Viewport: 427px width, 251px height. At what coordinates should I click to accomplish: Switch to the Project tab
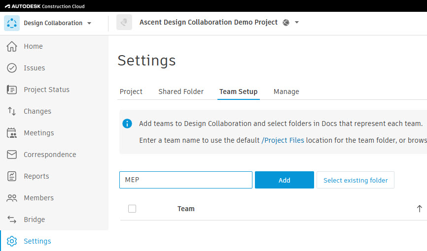point(131,92)
